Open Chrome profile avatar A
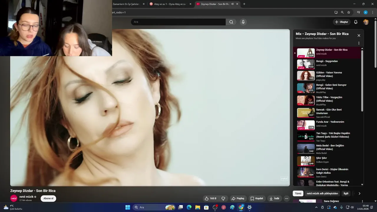 [366, 12]
